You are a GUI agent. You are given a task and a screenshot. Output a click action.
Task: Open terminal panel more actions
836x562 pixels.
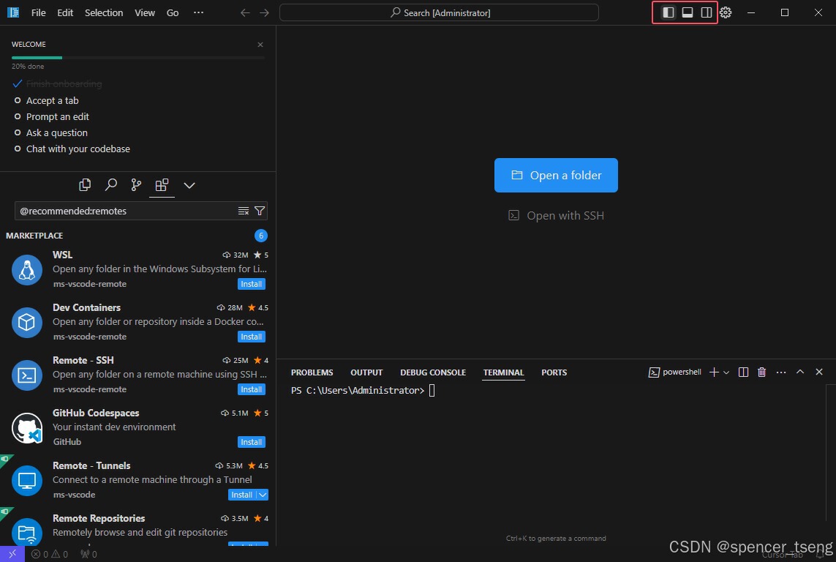[781, 372]
